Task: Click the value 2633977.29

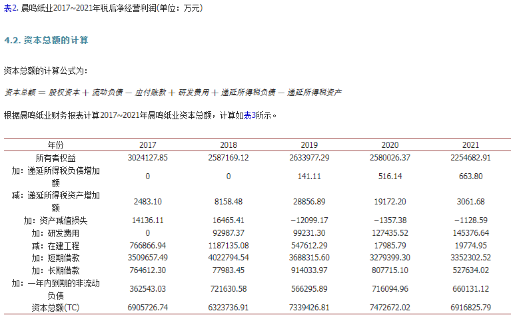Action: pos(309,158)
